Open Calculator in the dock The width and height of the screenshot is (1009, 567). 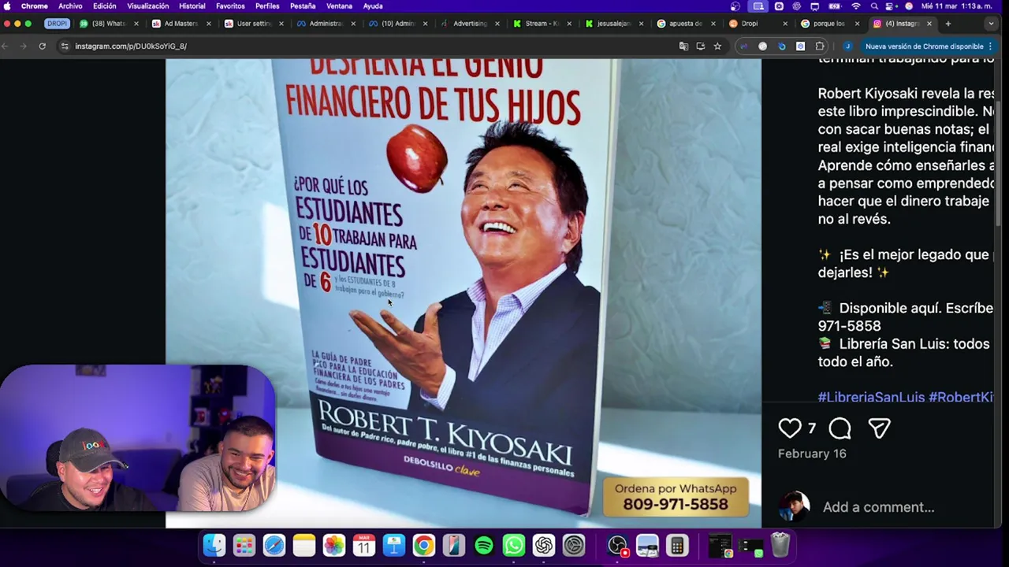click(676, 545)
